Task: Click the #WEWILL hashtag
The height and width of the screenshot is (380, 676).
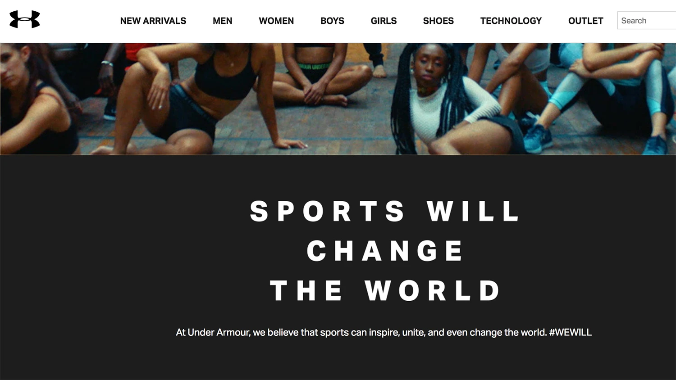Action: click(570, 332)
